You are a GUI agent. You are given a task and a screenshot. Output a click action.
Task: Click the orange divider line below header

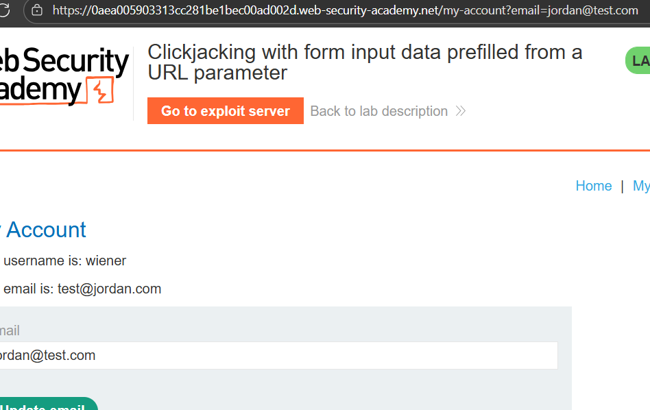(x=325, y=150)
